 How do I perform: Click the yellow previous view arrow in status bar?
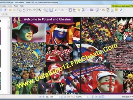click(69, 97)
